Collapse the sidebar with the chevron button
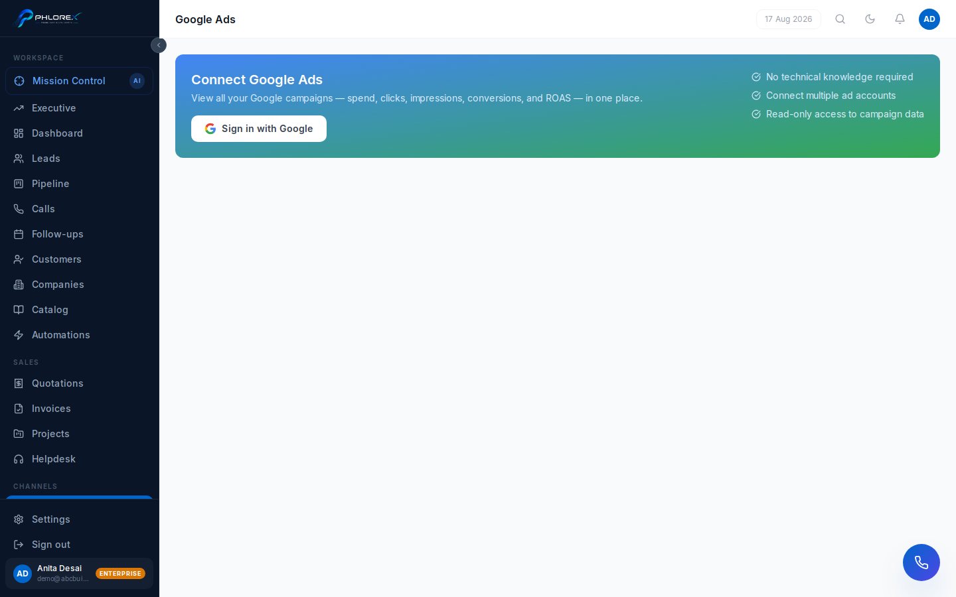Image resolution: width=956 pixels, height=597 pixels. point(159,45)
